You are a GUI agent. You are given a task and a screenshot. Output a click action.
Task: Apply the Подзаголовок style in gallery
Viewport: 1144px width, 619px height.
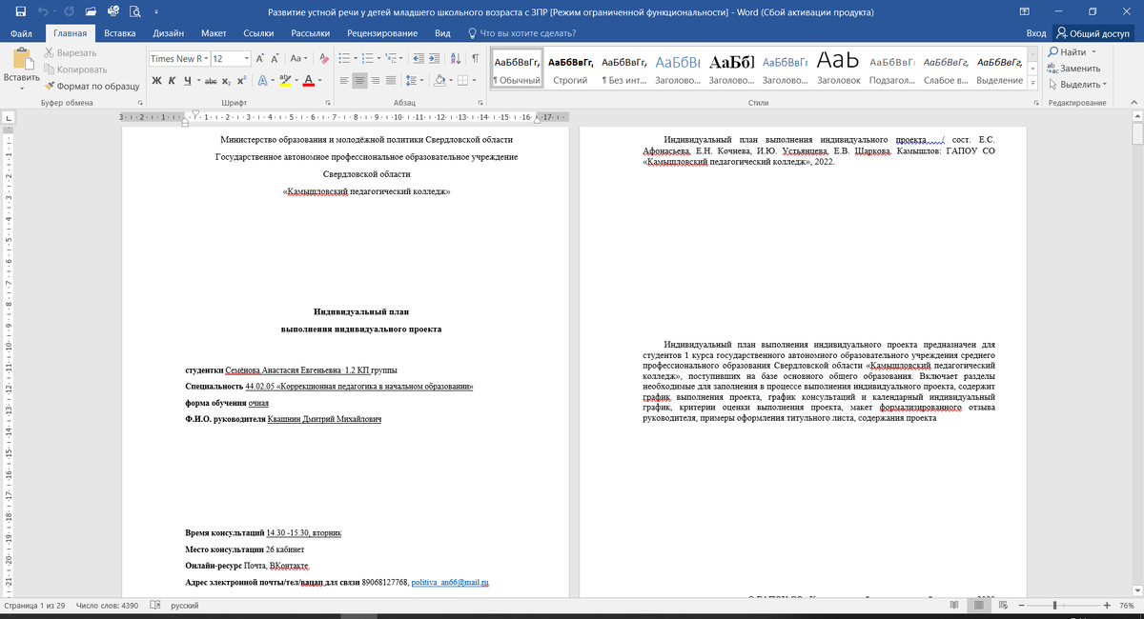click(892, 70)
